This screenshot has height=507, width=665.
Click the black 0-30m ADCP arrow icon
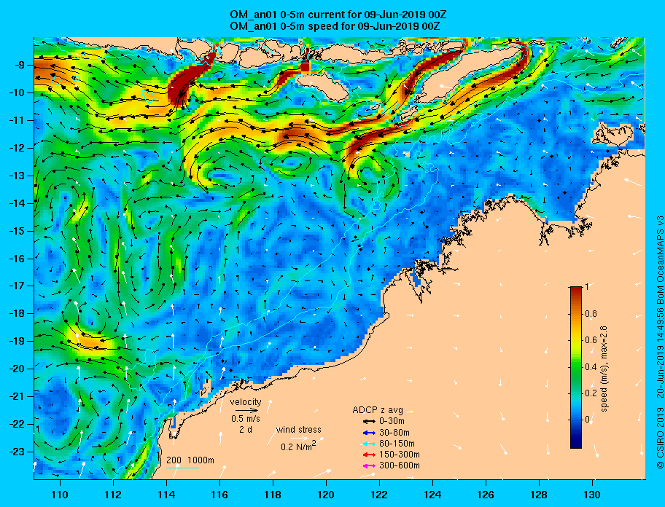(369, 422)
